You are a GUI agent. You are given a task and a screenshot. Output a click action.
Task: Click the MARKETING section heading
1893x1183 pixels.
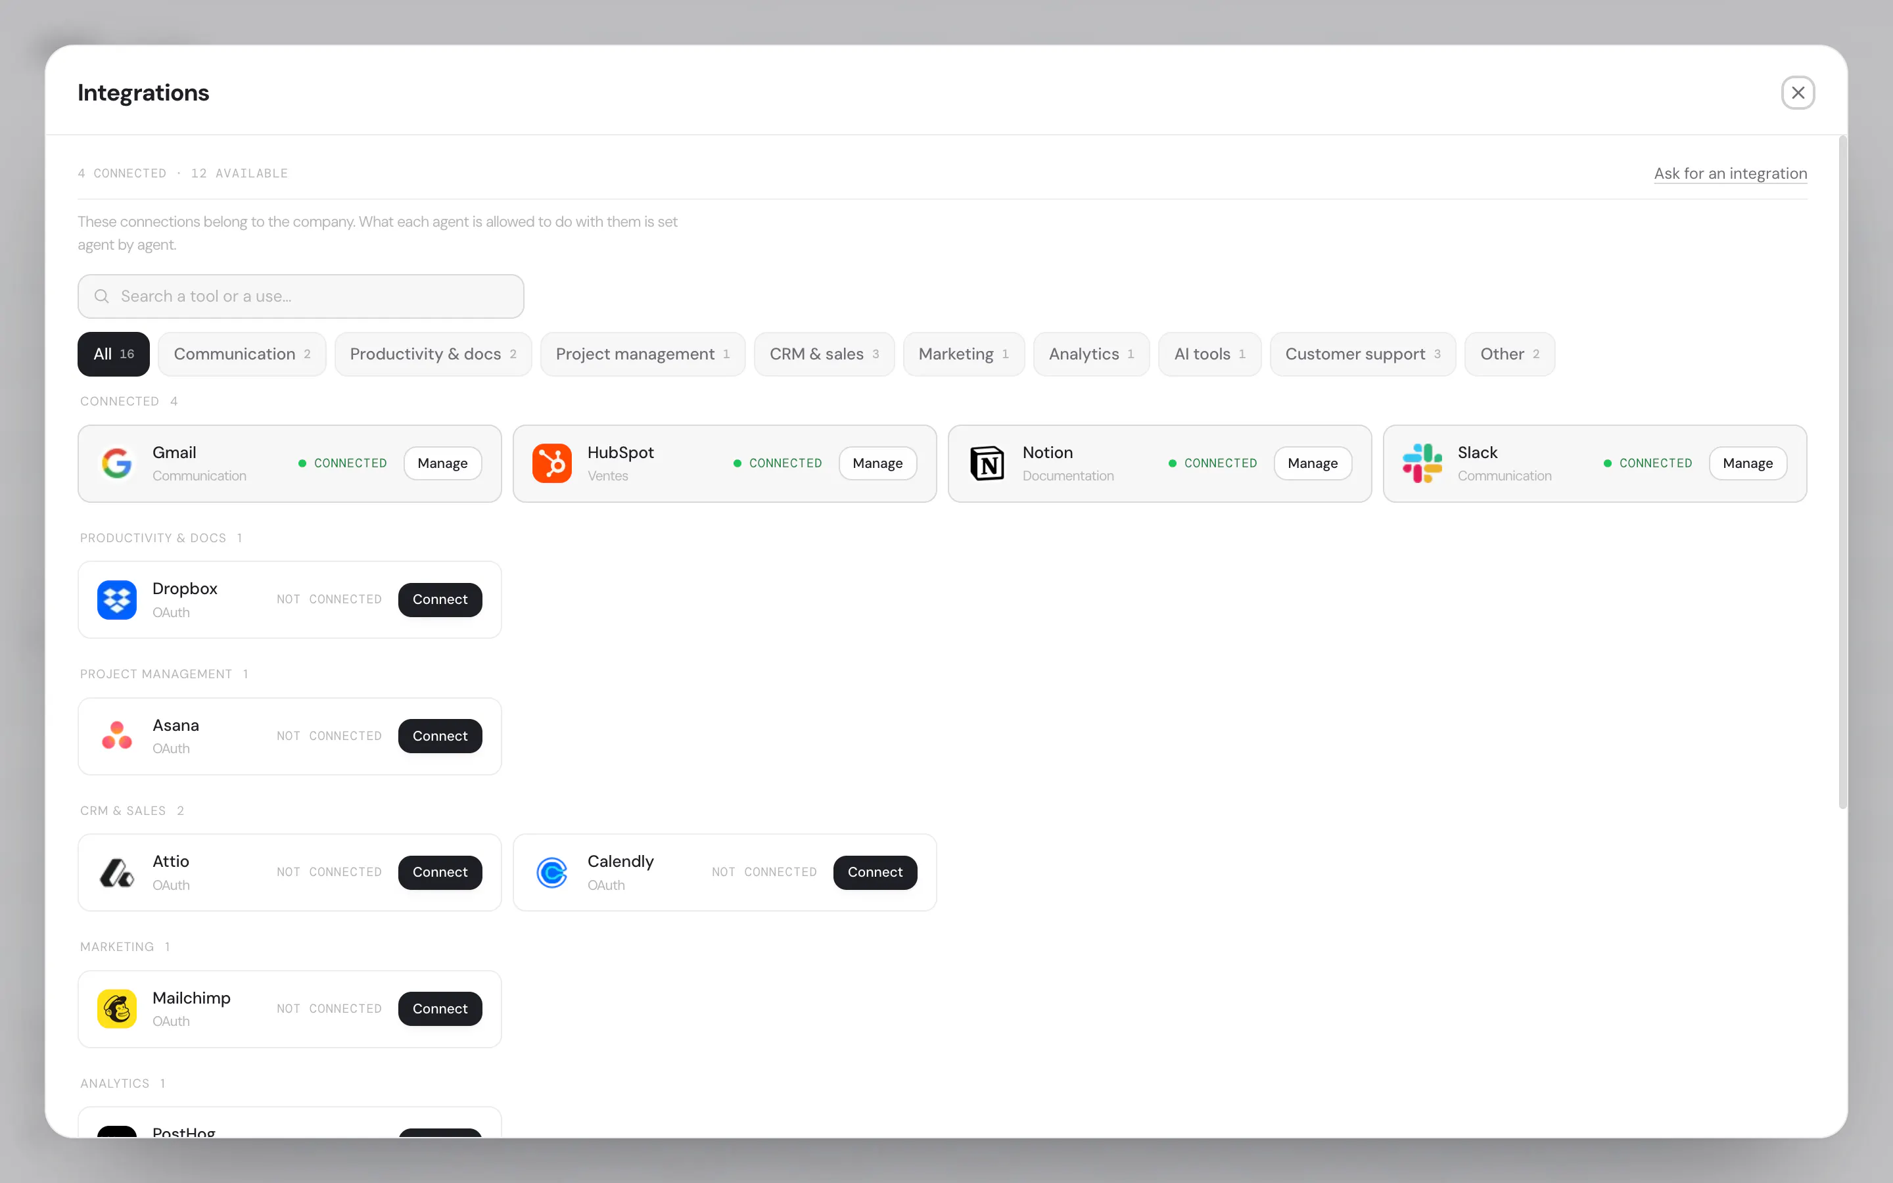118,946
